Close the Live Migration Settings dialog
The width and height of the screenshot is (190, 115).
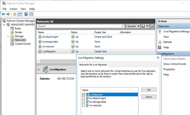[158, 58]
